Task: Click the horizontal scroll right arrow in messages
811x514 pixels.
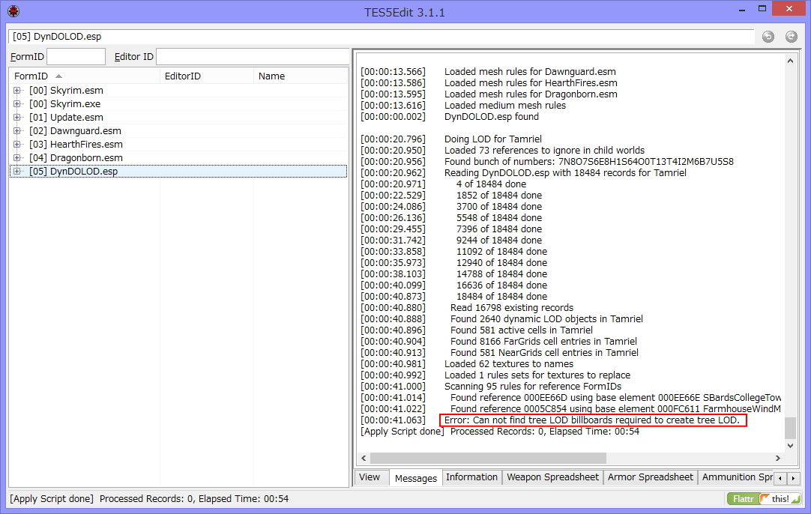Action: pos(778,458)
